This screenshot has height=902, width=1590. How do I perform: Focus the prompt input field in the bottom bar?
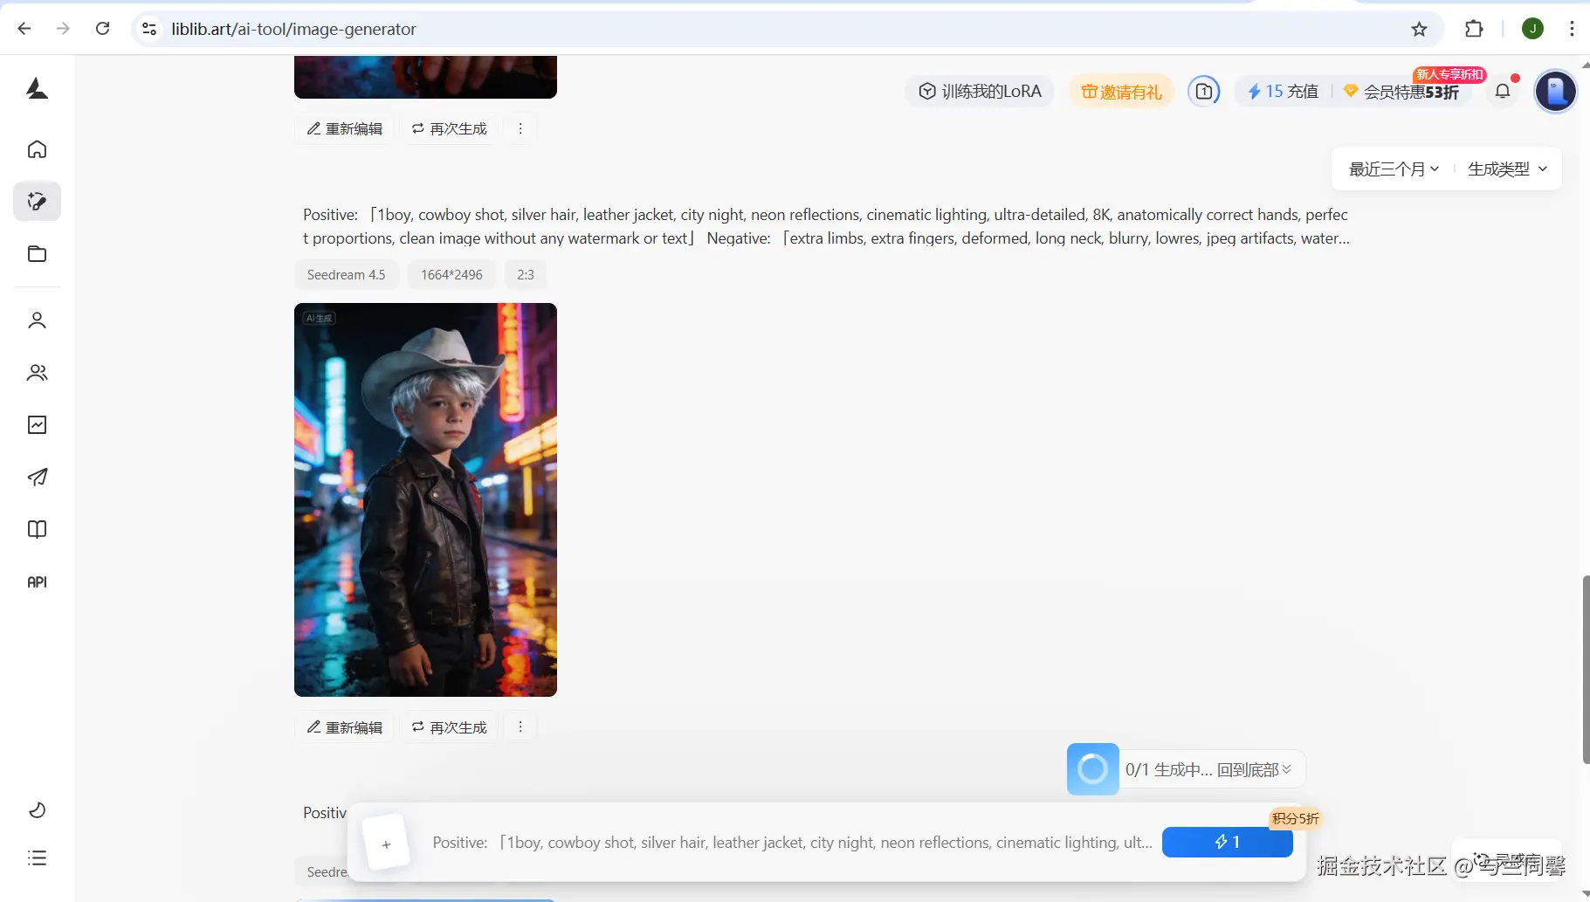point(792,843)
